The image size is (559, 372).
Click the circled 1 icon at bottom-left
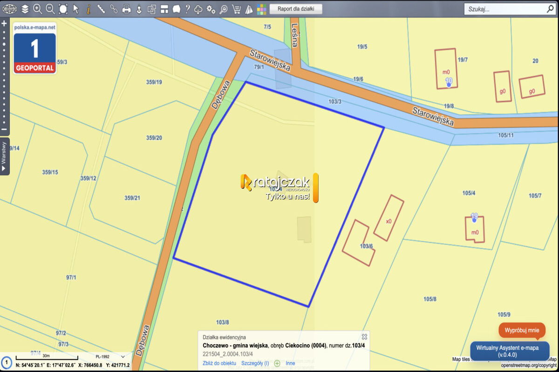[x=7, y=361]
